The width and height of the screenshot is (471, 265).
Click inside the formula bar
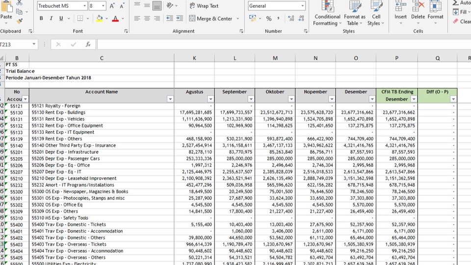(x=284, y=45)
